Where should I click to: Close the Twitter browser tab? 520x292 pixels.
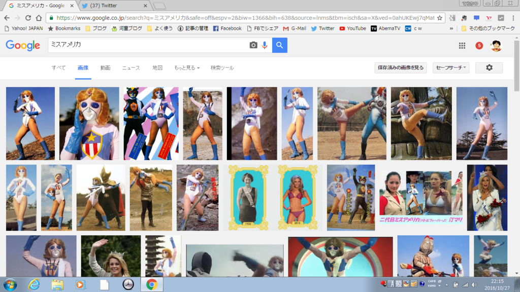coord(145,6)
